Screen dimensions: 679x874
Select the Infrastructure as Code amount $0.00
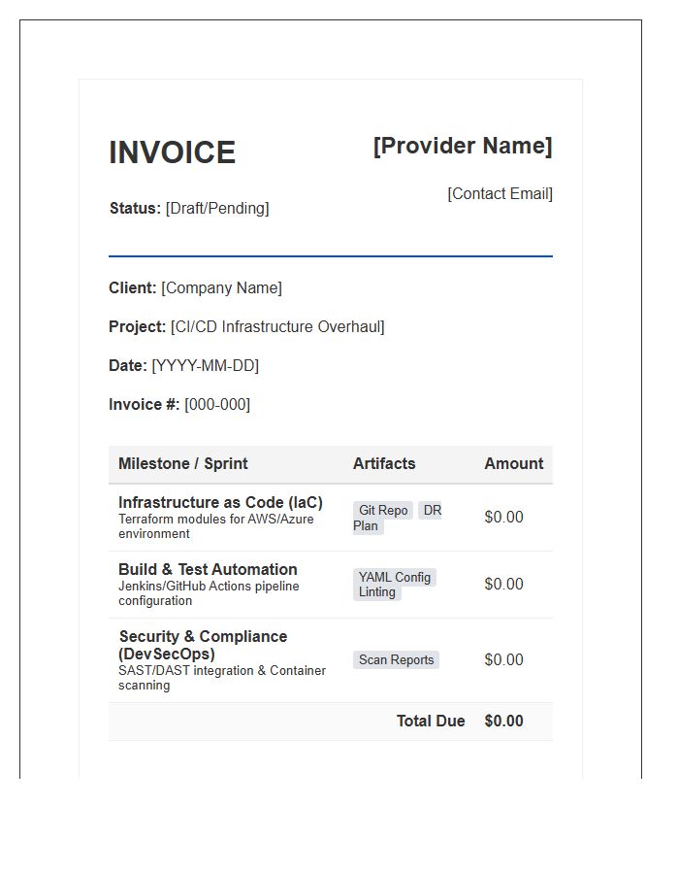point(503,518)
